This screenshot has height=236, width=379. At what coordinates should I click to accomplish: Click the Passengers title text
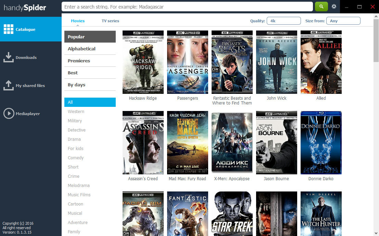pos(188,98)
